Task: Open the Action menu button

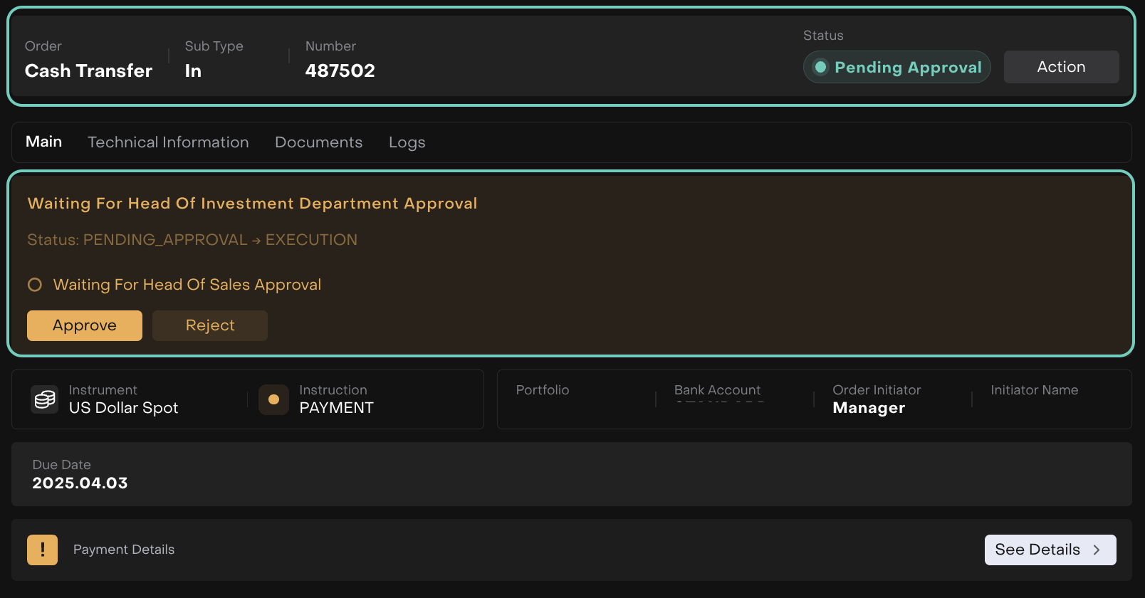Action: point(1061,67)
